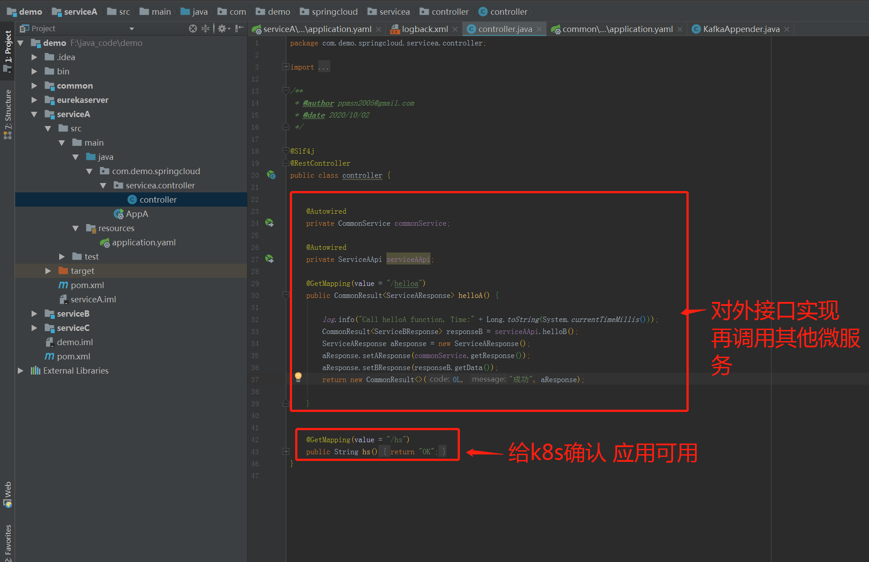Screen dimensions: 869x562
Task: Switch to the logback.xml editor tab
Action: click(x=424, y=29)
